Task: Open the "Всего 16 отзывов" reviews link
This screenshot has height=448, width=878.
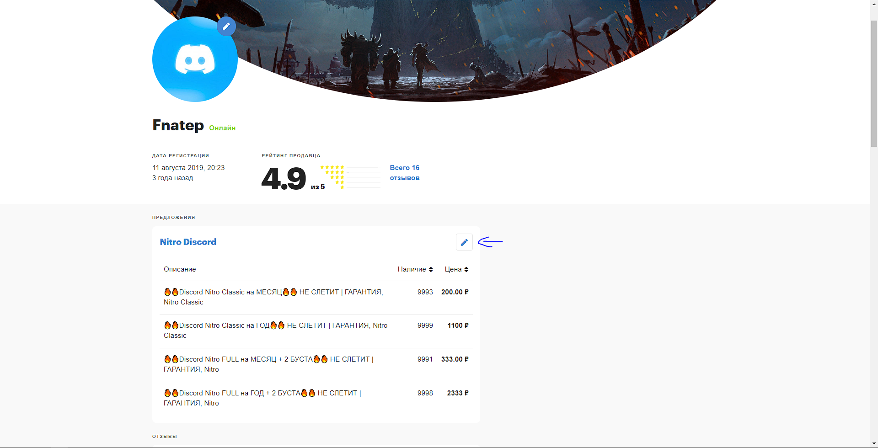Action: [x=405, y=173]
